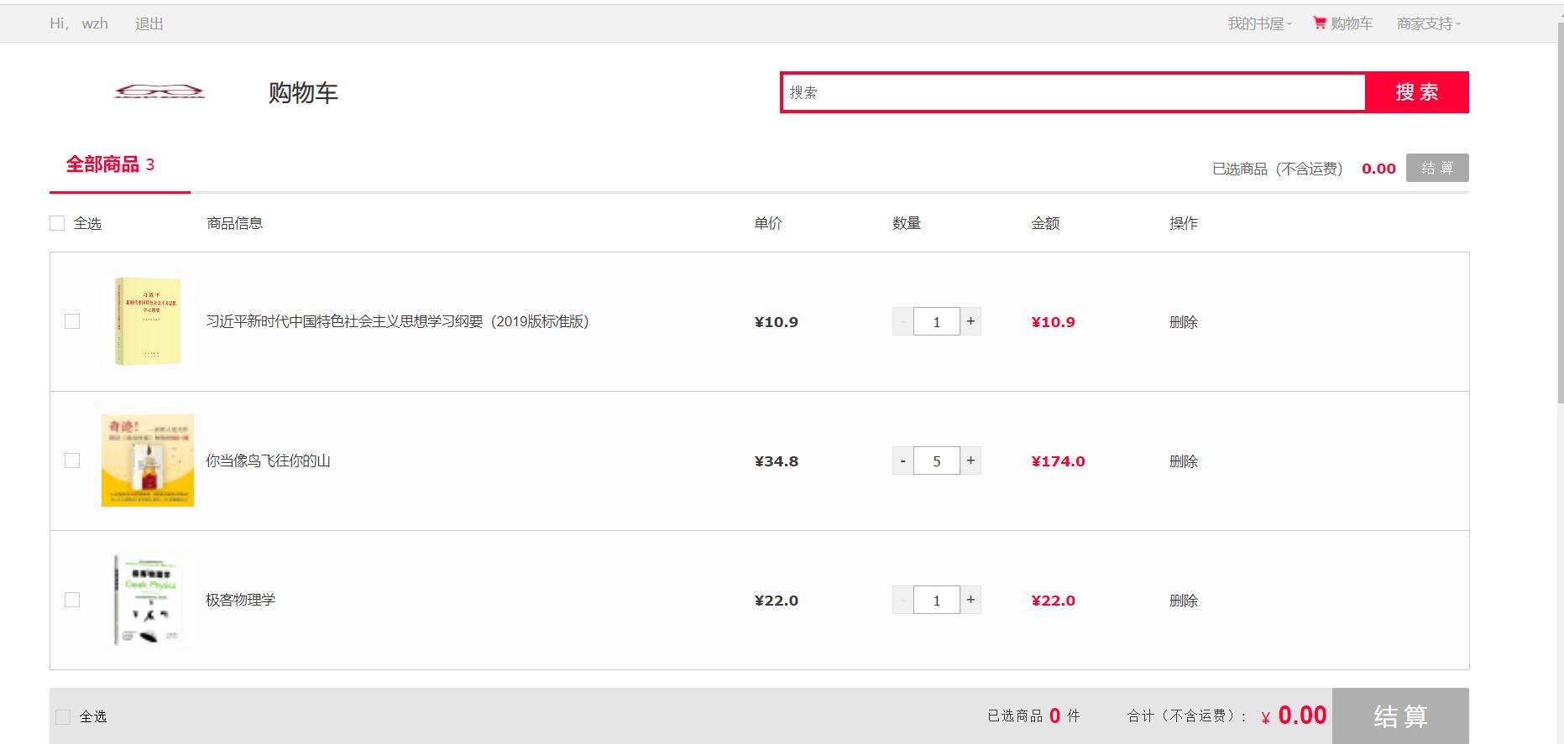Viewport: 1564px width, 744px height.
Task: Increase quantity of 习近平新时代 book with plus
Action: pyautogui.click(x=970, y=321)
